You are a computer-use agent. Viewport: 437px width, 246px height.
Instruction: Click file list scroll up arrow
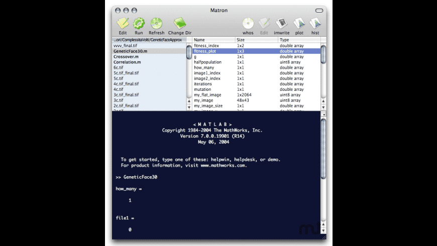pos(189,101)
